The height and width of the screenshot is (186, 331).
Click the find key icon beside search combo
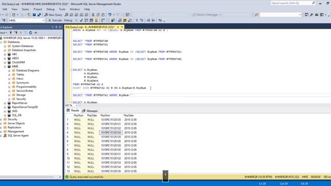click(257, 15)
